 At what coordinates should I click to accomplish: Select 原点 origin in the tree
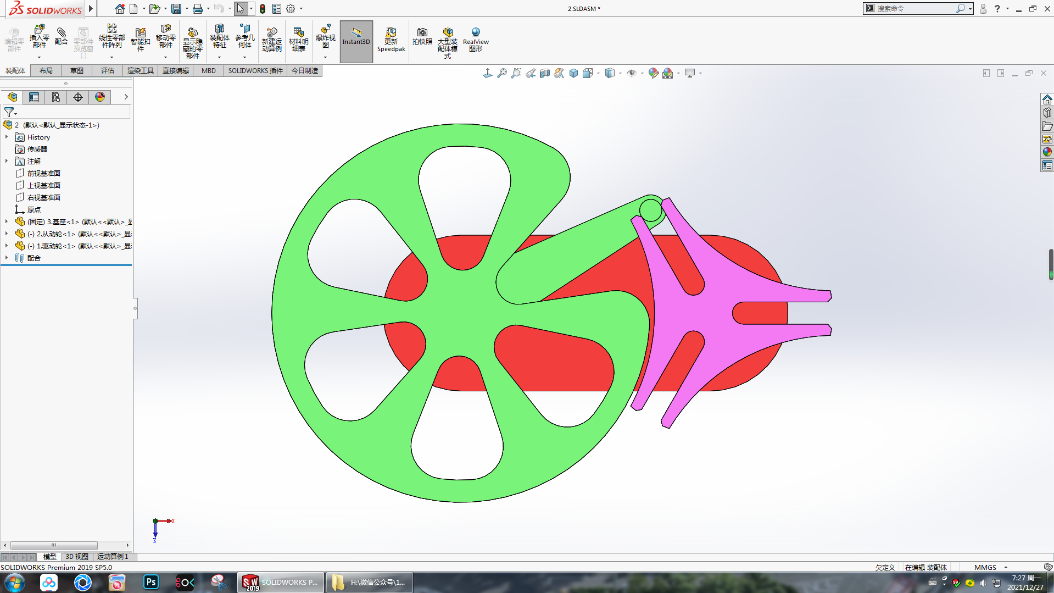pyautogui.click(x=34, y=209)
